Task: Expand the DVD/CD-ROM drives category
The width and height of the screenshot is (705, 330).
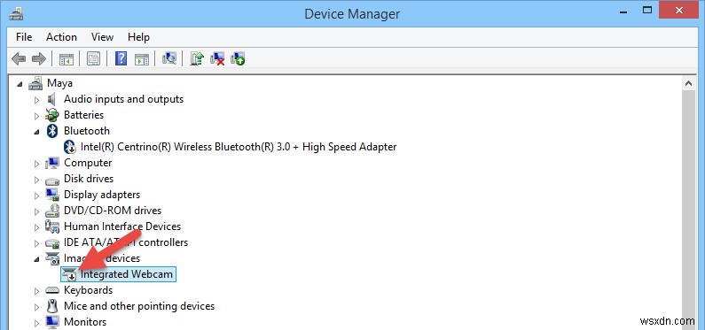Action: point(36,211)
